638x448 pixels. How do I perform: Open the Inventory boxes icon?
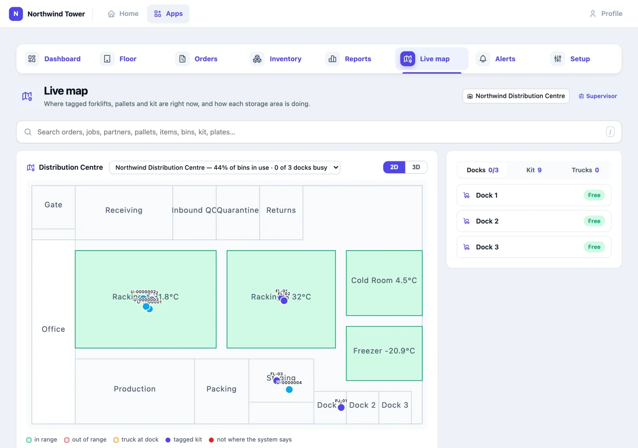click(x=257, y=59)
